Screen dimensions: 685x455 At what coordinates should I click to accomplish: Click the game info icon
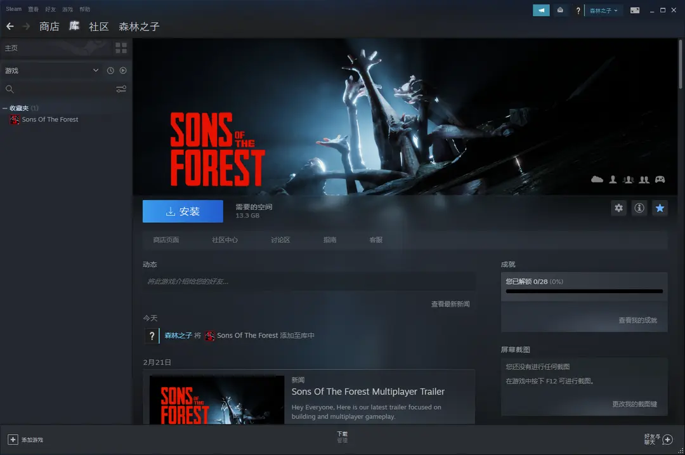pos(639,208)
